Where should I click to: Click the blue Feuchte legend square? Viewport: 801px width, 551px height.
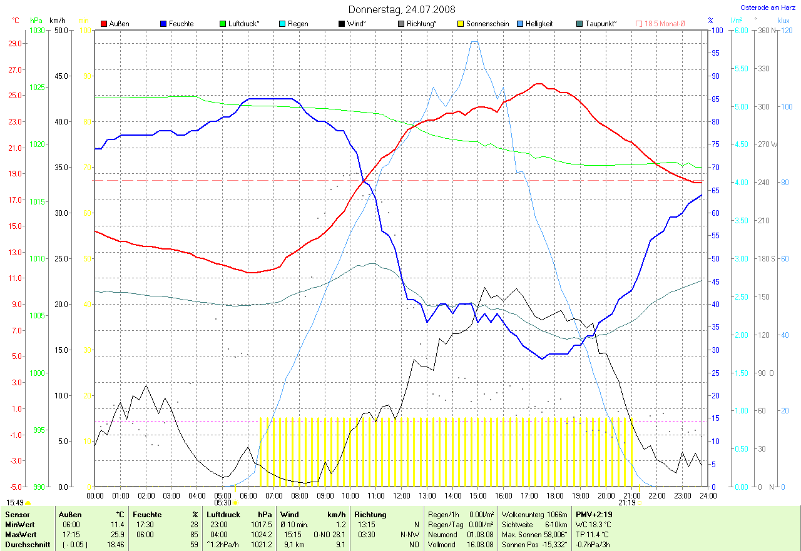[x=163, y=24]
